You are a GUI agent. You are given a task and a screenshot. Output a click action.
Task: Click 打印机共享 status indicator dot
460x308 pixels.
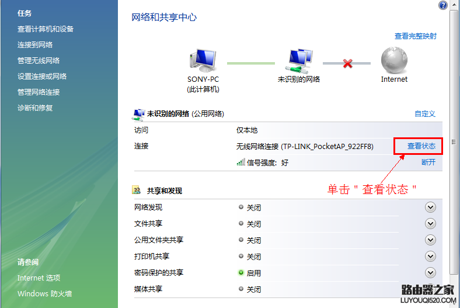[x=241, y=257]
